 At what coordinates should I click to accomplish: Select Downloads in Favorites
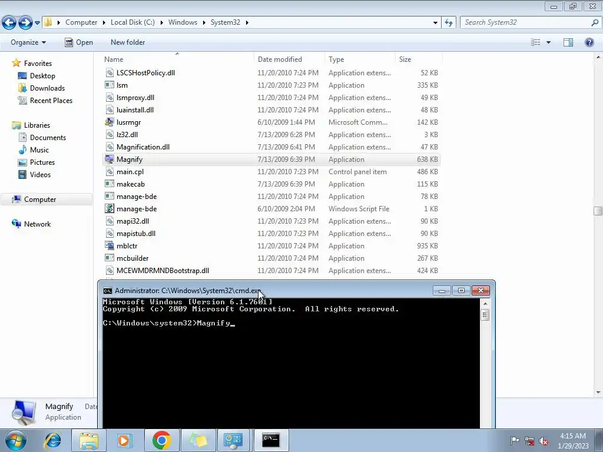(47, 88)
